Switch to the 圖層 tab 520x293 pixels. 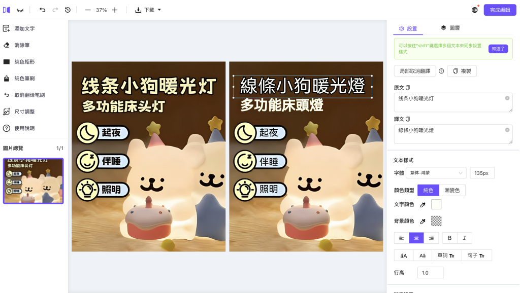[x=450, y=28]
